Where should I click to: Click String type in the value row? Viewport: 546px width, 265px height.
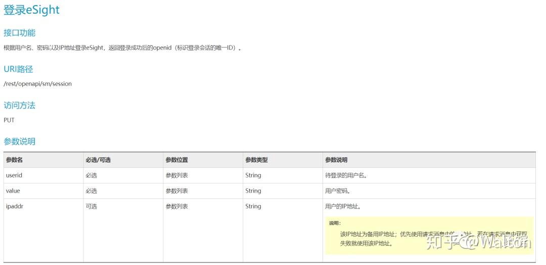(253, 191)
